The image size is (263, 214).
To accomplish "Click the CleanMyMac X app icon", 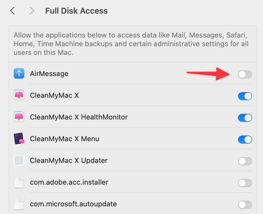I will (x=19, y=95).
